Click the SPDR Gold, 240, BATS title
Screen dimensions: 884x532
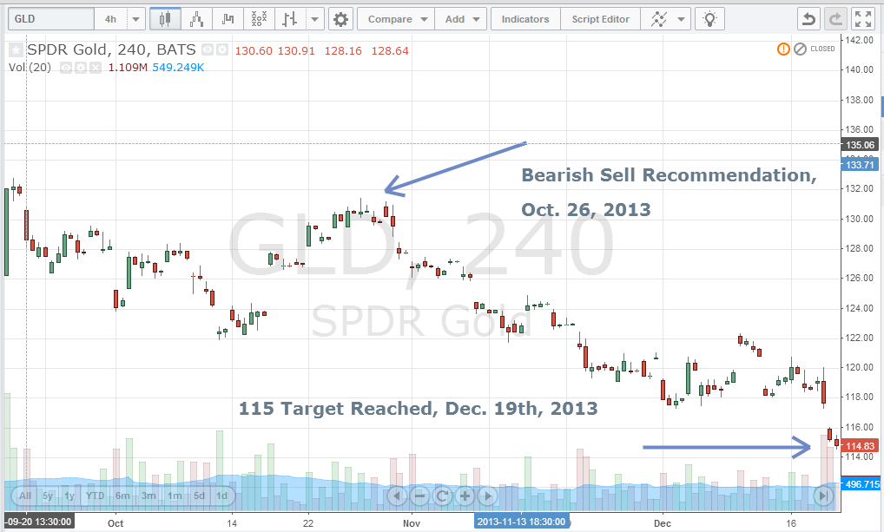click(x=111, y=49)
